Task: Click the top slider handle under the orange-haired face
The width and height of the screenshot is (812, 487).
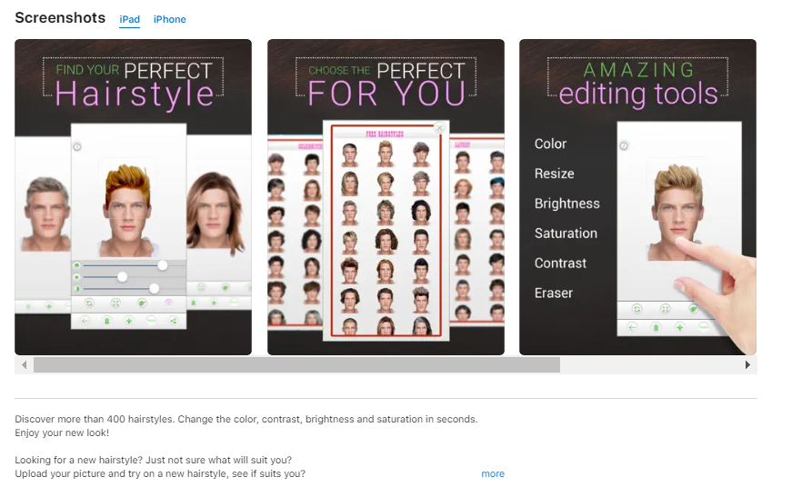Action: point(163,265)
